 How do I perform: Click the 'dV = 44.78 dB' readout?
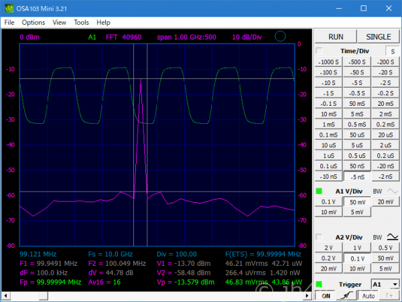111,273
